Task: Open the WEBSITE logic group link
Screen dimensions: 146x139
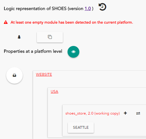Action: [x=44, y=75]
